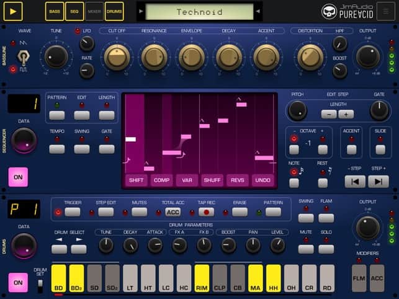Viewport: 399px width, 299px height.
Task: Click the bassline Cut Off knob
Action: (117, 57)
